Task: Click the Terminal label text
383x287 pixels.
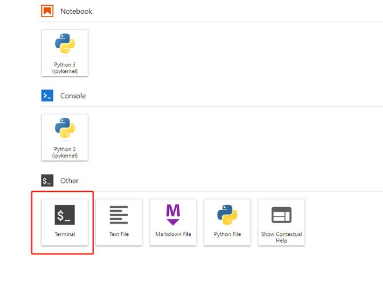Action: click(65, 234)
